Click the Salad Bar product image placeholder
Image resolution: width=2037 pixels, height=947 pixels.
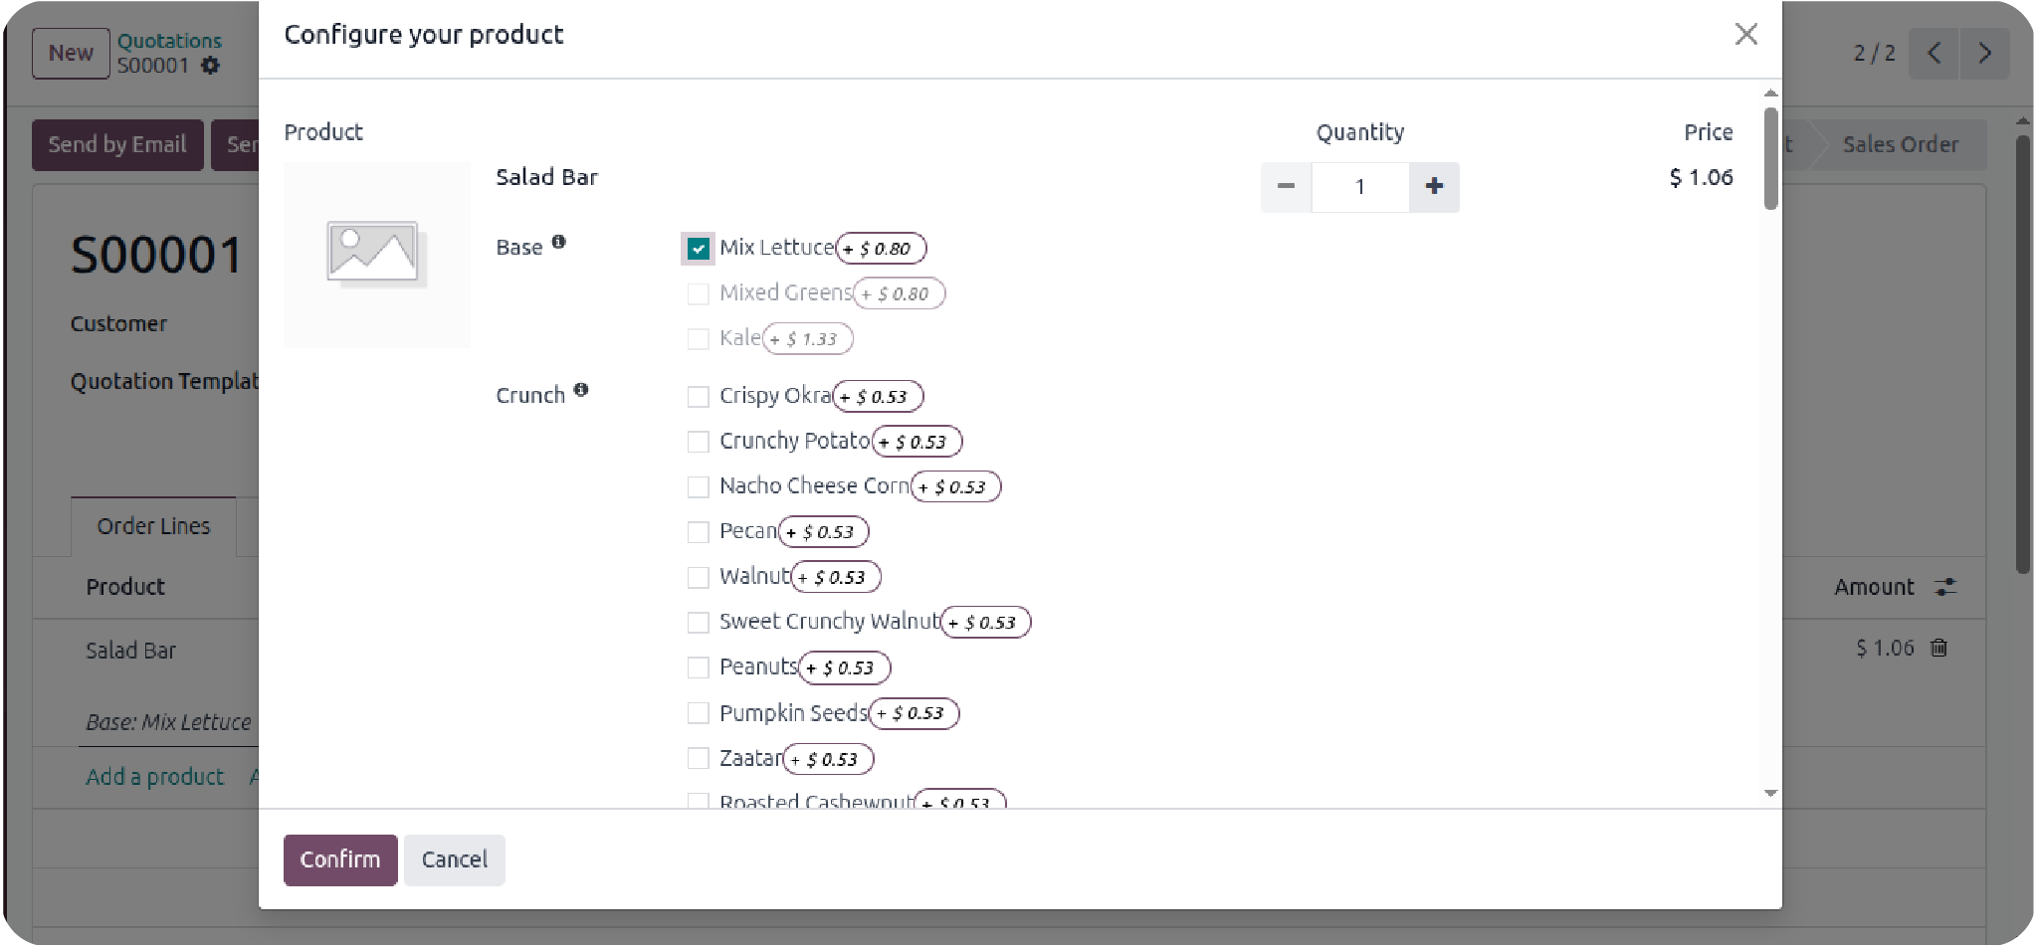[x=375, y=255]
